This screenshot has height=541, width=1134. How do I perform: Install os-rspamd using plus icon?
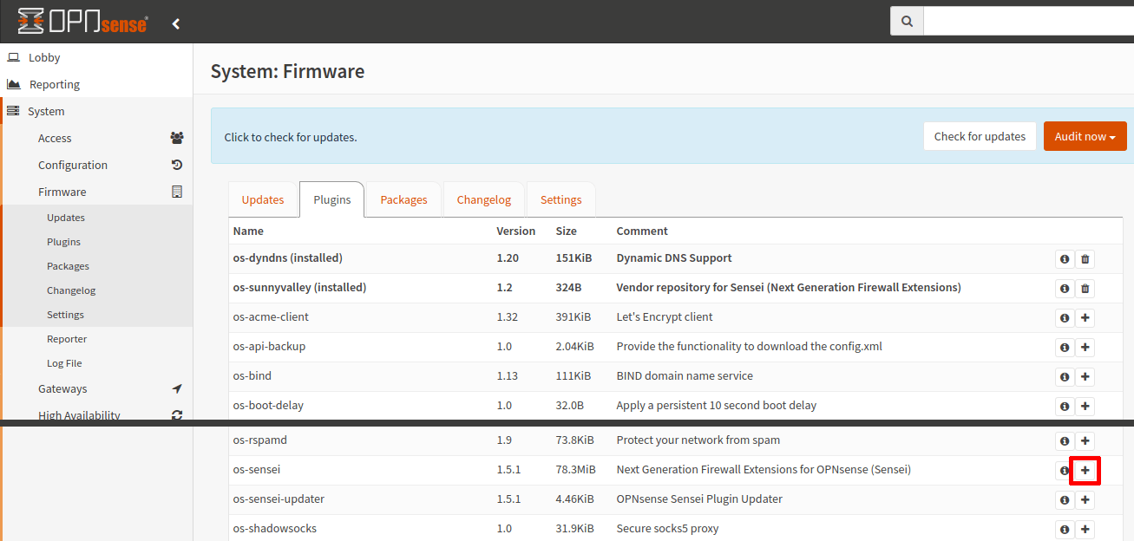tap(1085, 441)
